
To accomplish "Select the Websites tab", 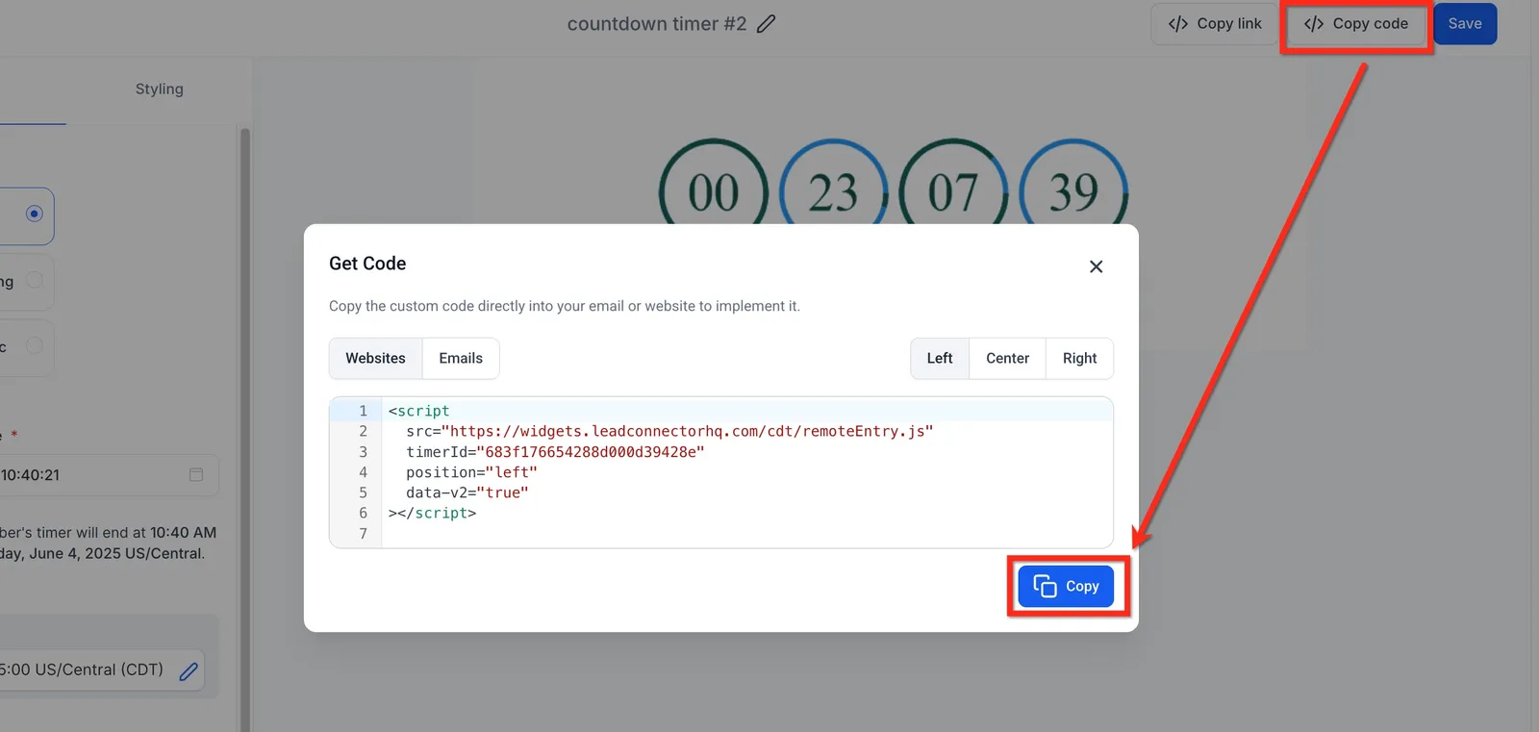I will tap(376, 358).
